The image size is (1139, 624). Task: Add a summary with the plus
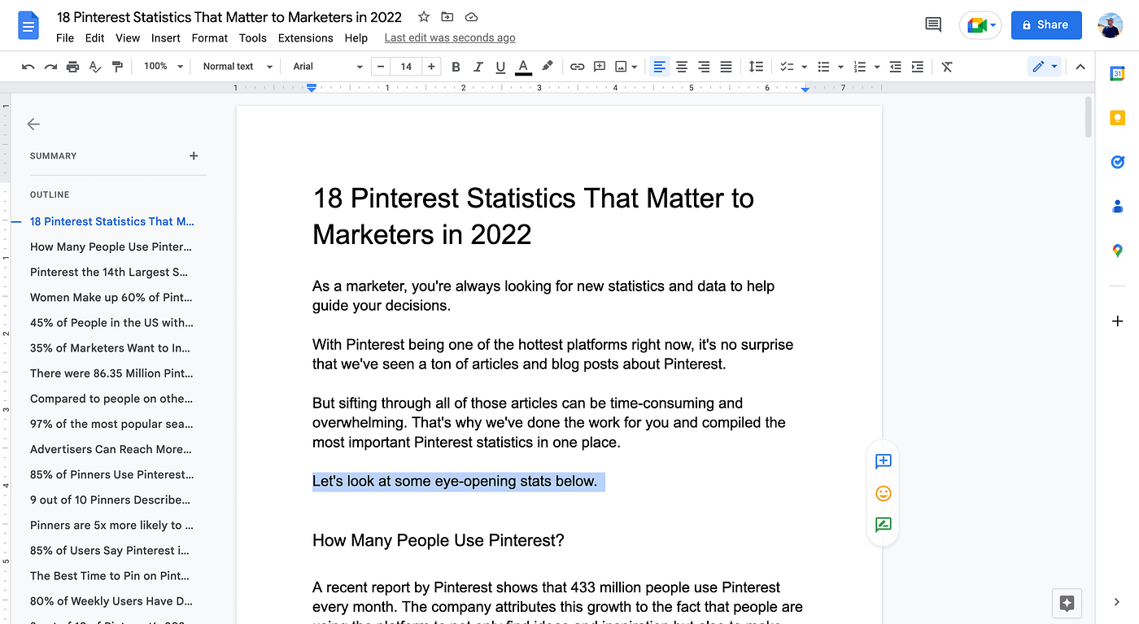pos(194,155)
